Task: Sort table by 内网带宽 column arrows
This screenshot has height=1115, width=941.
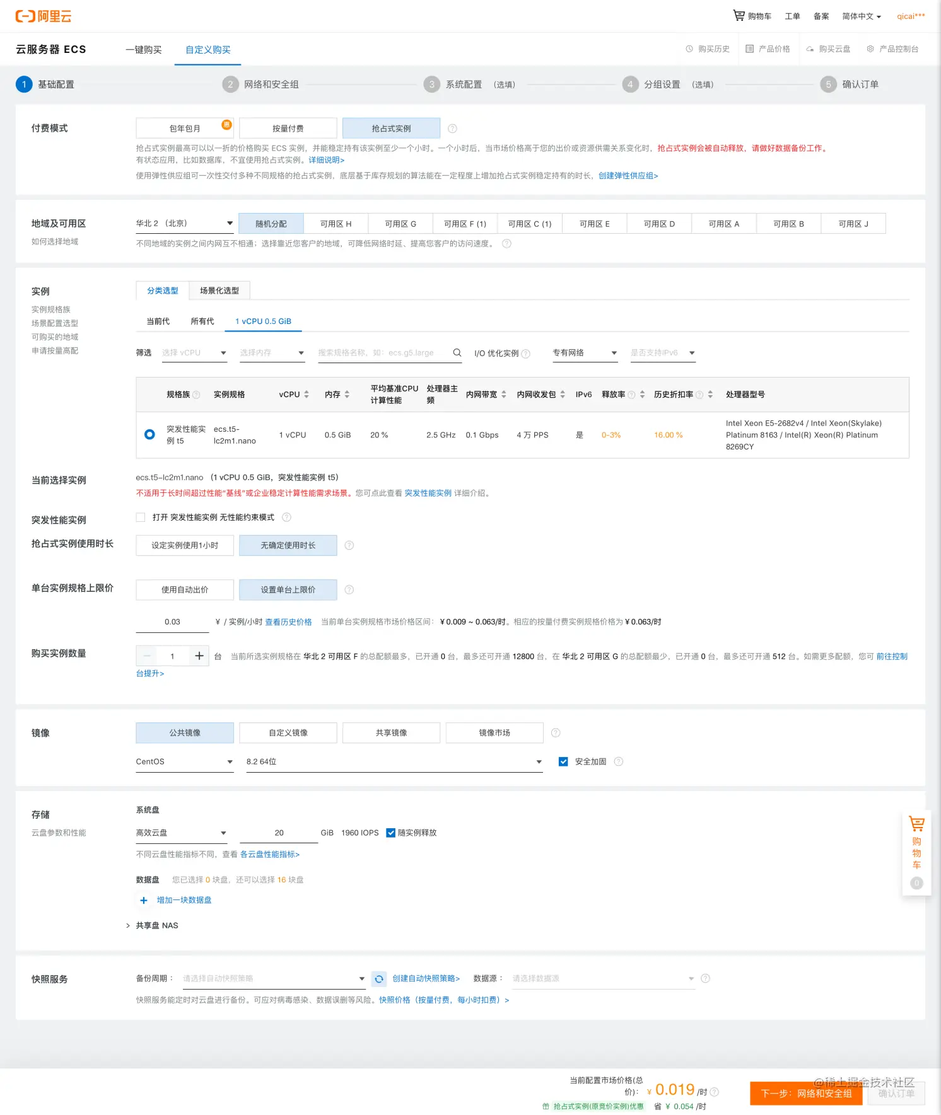Action: [x=504, y=394]
